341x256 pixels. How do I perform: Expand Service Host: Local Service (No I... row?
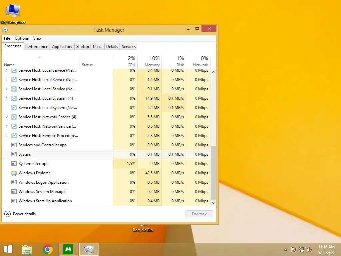click(6, 80)
